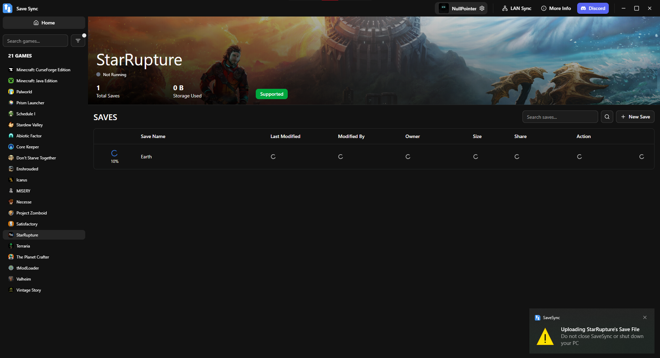Viewport: 660px width, 358px height.
Task: Select StarRupture in the games list
Action: 44,235
